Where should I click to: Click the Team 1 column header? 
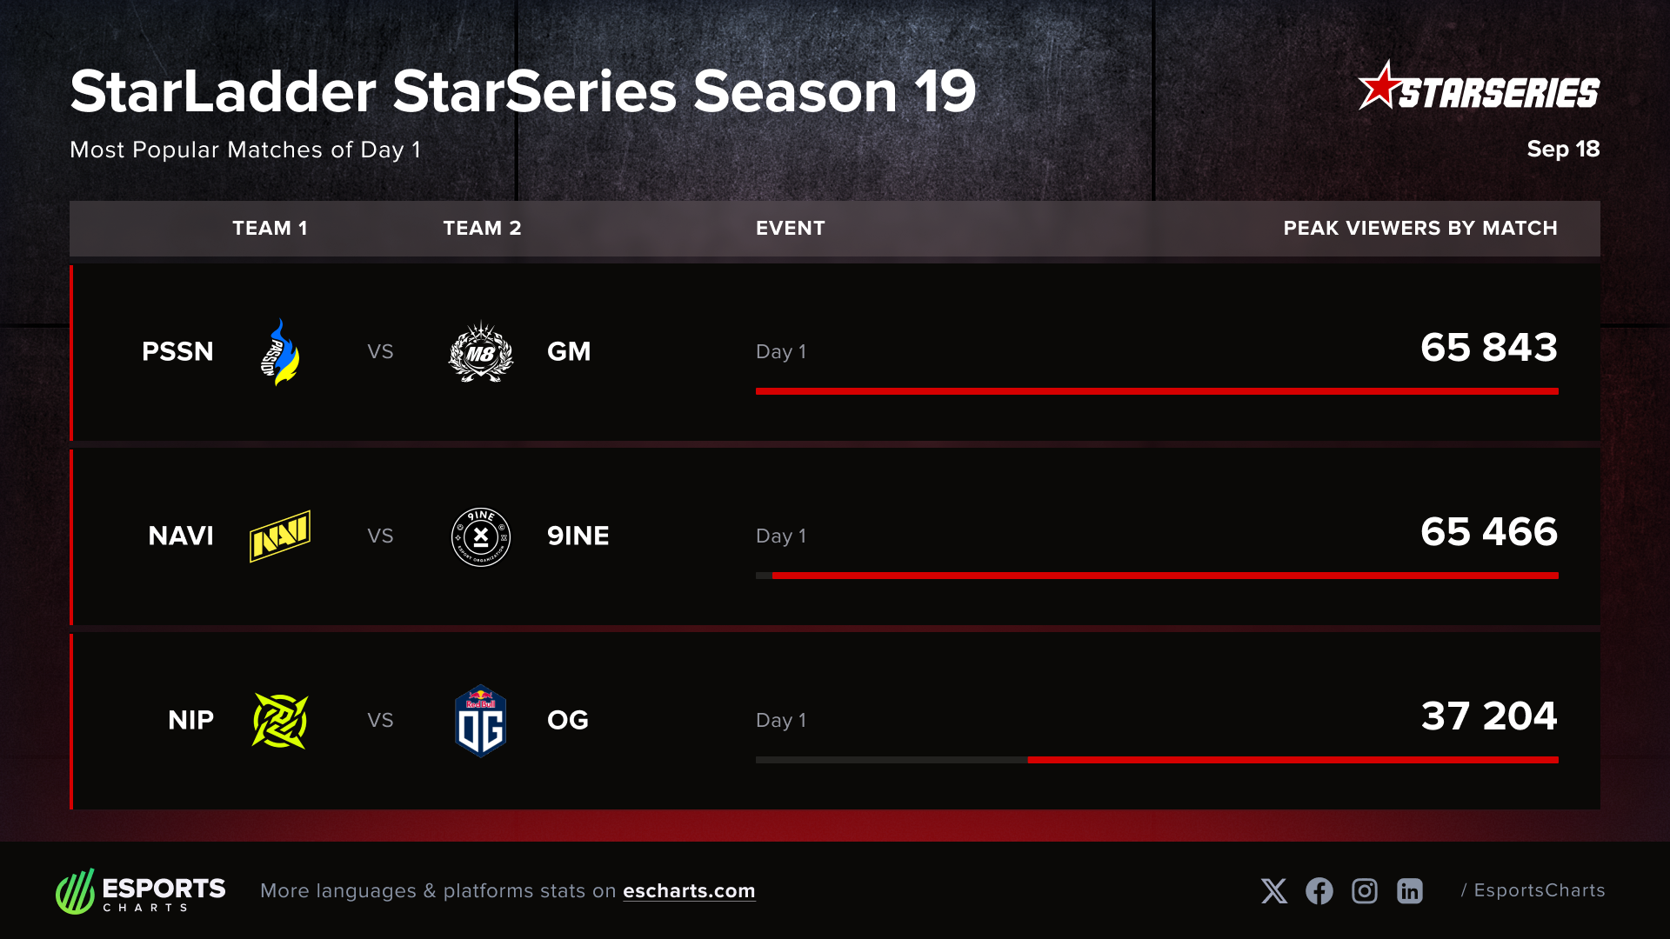tap(270, 228)
